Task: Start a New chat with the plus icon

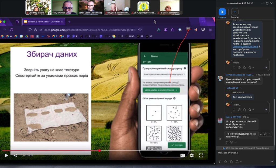Action: pos(235,11)
